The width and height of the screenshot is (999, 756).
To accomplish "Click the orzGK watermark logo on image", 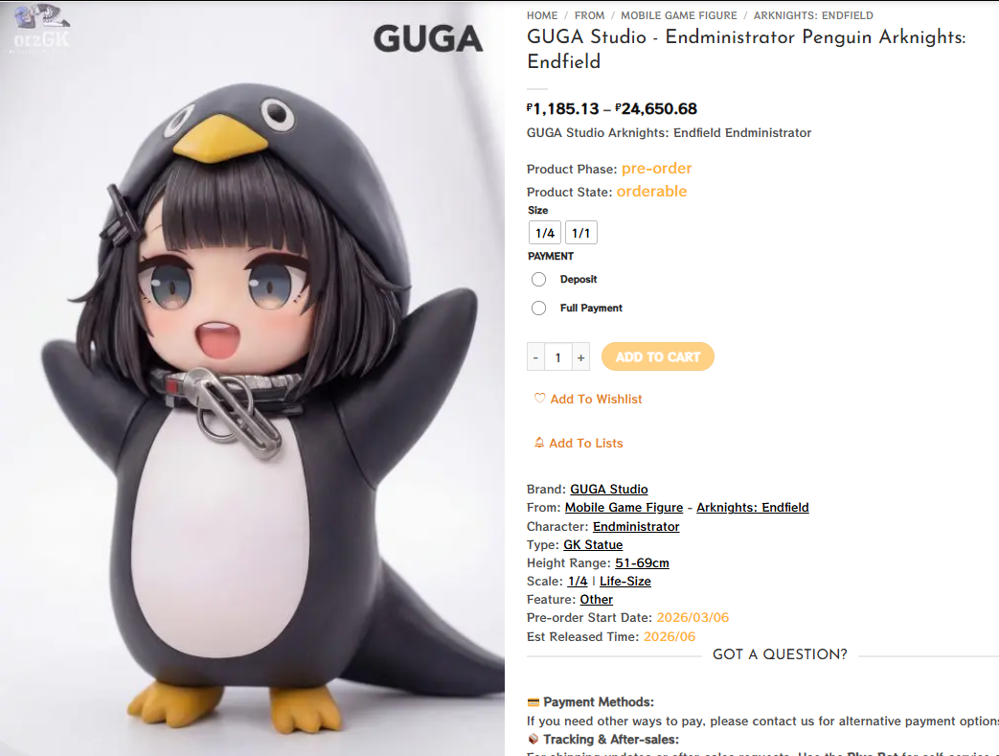I will [x=42, y=30].
